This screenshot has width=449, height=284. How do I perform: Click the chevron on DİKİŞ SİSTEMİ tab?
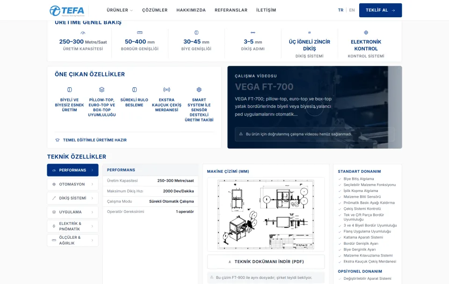[92, 198]
